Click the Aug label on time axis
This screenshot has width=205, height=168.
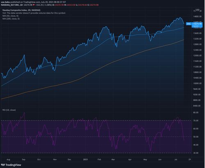click(8, 159)
